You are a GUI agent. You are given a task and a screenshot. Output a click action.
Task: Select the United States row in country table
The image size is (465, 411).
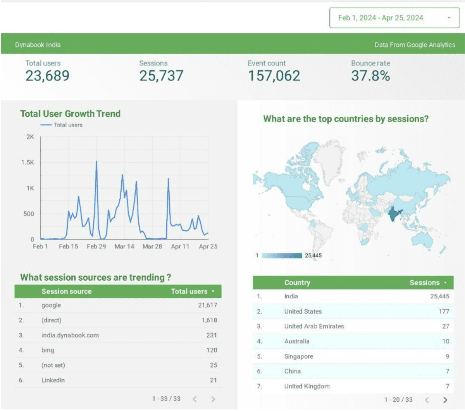[x=353, y=311]
